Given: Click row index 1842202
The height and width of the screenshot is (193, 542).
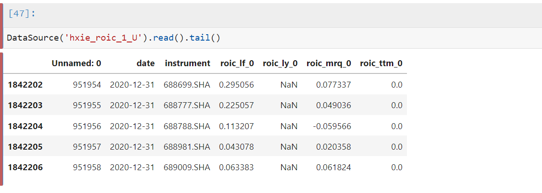Looking at the screenshot, I should (25, 85).
